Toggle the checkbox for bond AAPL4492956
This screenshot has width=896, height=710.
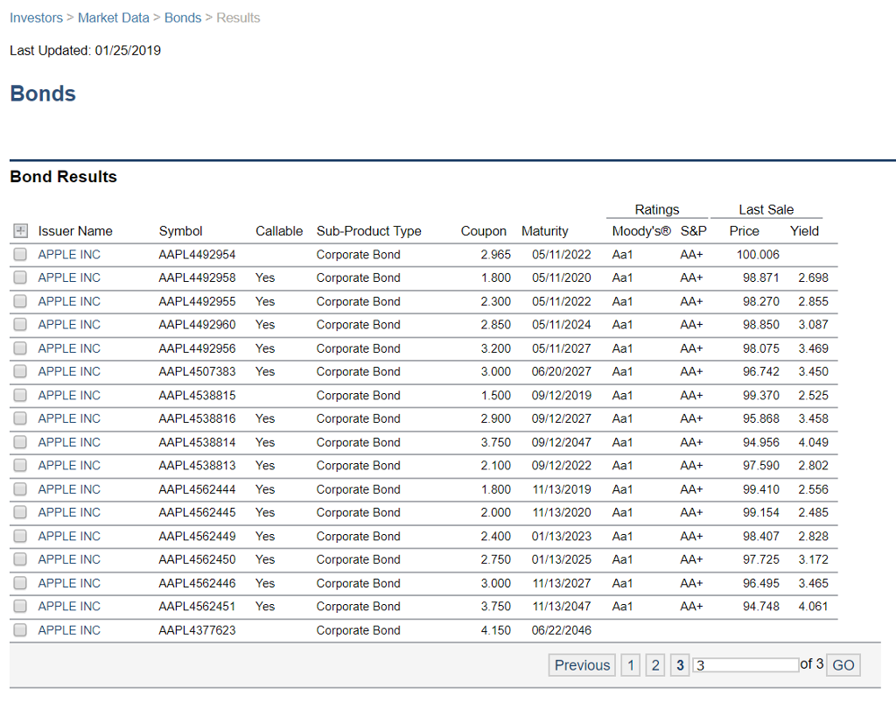20,348
